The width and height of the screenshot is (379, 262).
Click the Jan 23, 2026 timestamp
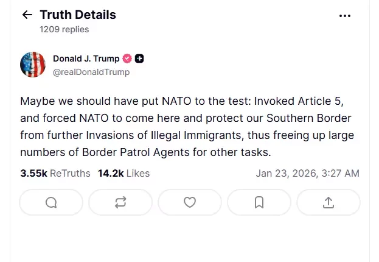pyautogui.click(x=307, y=173)
